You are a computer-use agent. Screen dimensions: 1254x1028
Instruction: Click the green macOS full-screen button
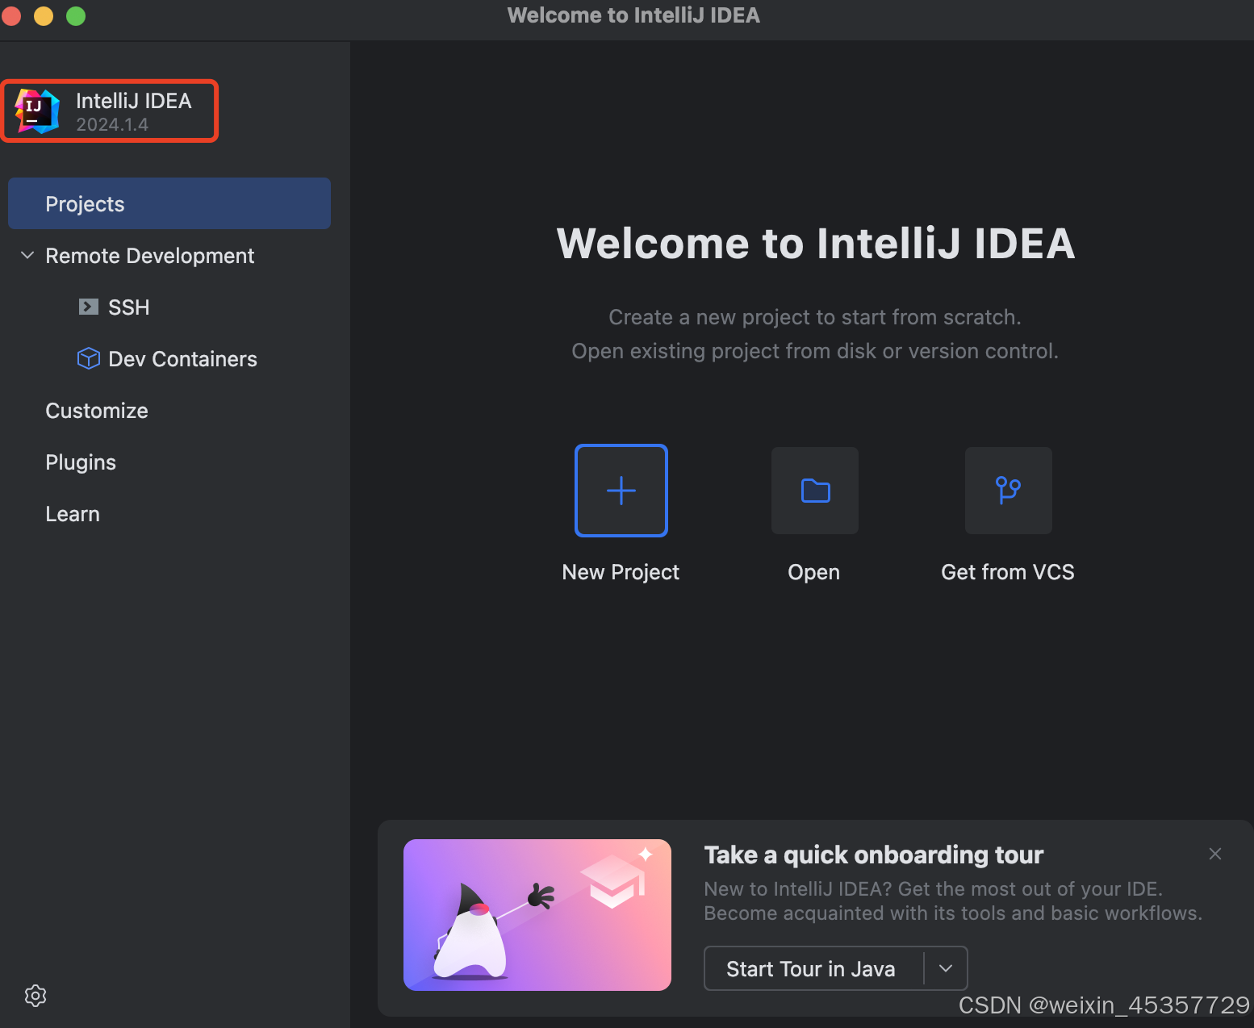pyautogui.click(x=76, y=16)
